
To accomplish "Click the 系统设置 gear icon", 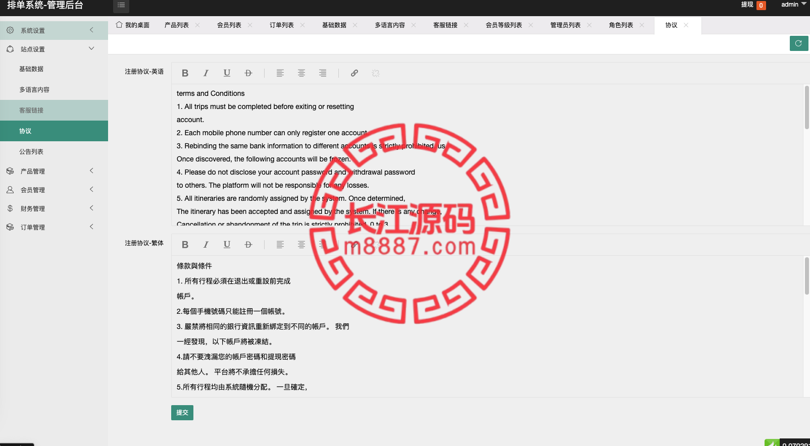I will coord(10,30).
